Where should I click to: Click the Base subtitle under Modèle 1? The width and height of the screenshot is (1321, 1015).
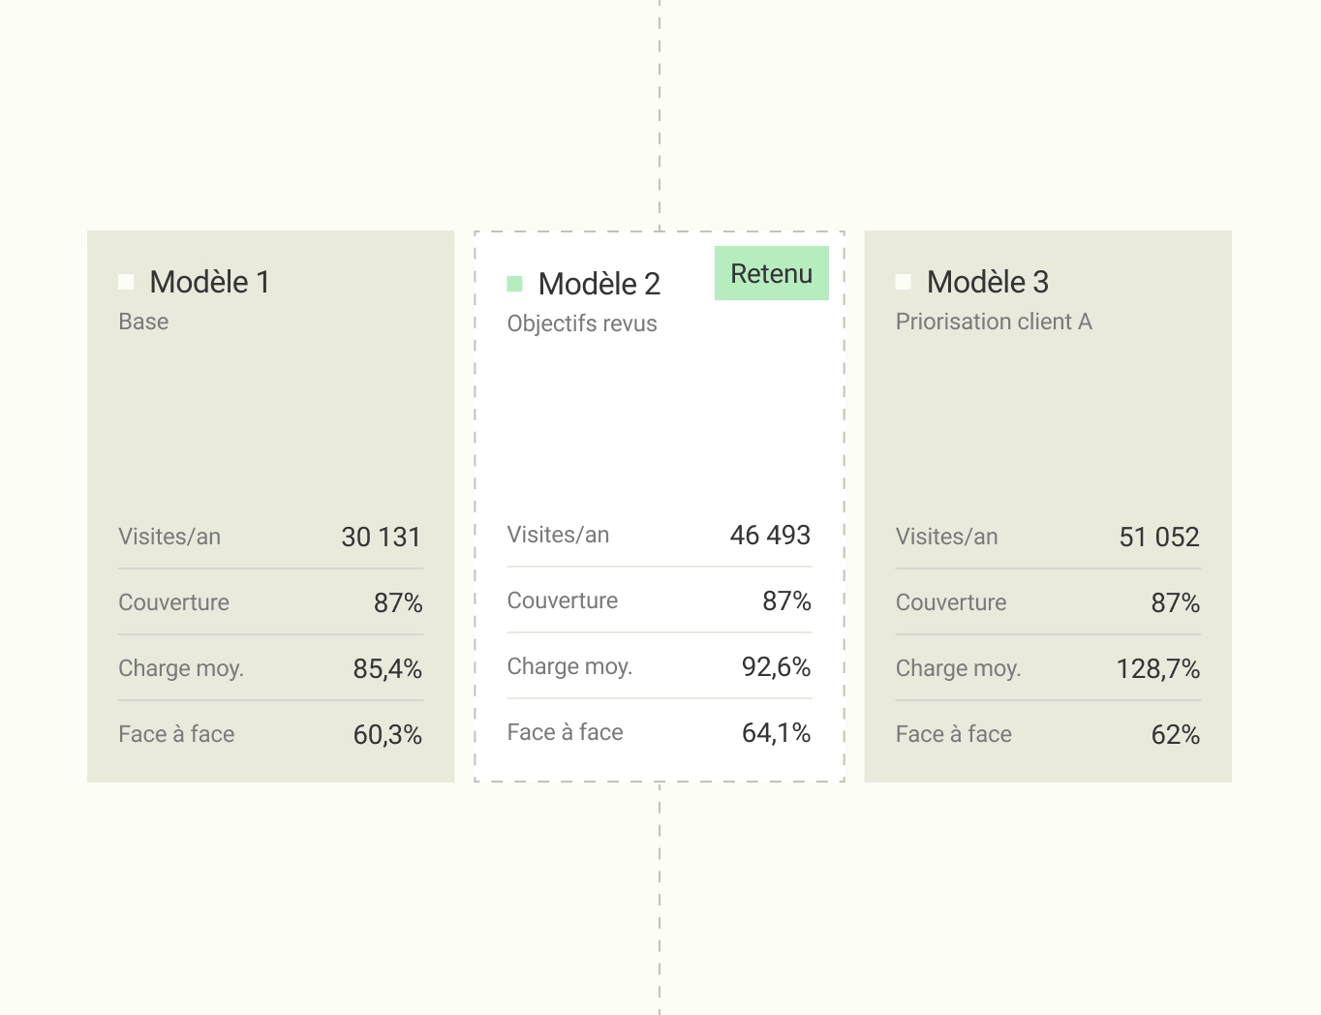[143, 322]
